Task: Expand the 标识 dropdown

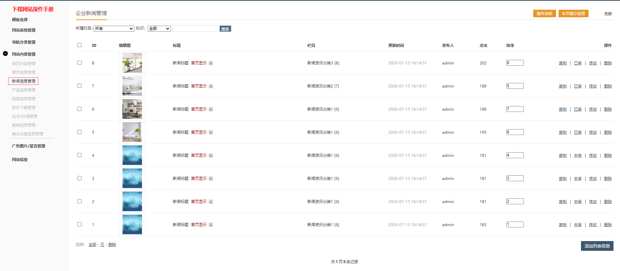Action: pyautogui.click(x=159, y=29)
